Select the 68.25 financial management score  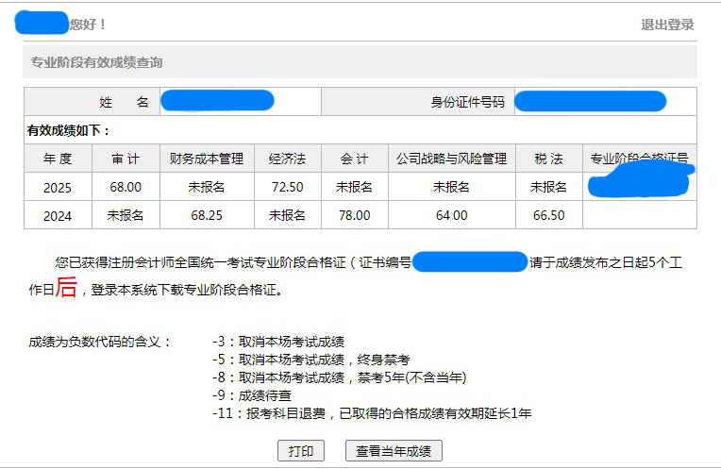[x=207, y=215]
